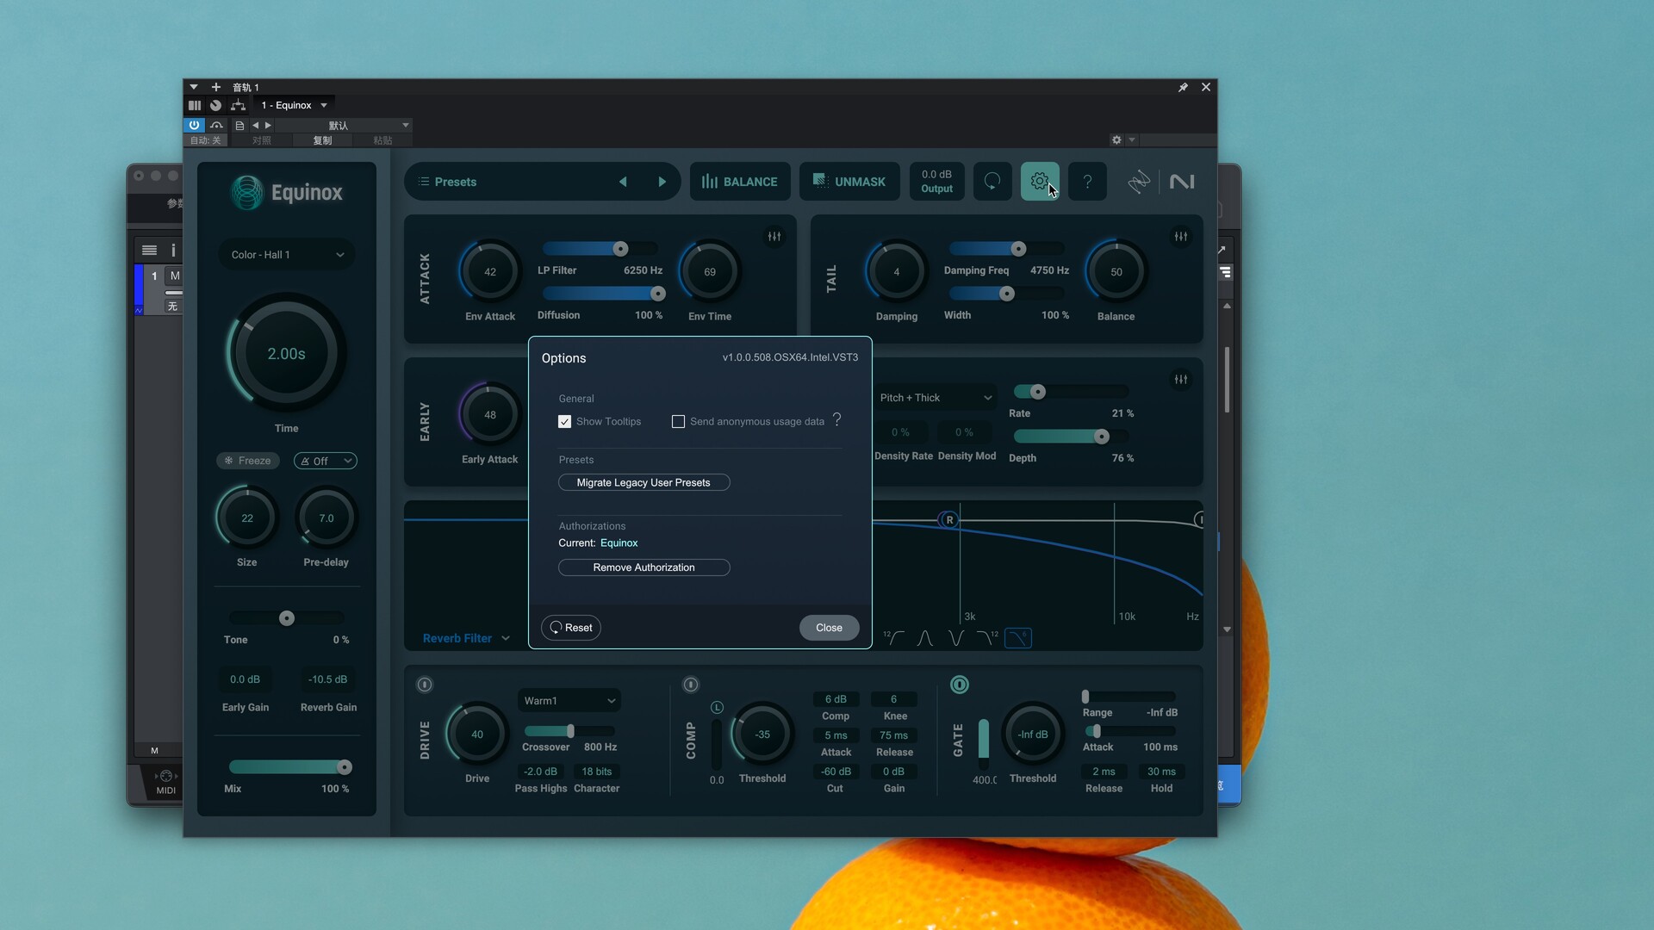
Task: Click the MIDI icon in background window
Action: [165, 782]
